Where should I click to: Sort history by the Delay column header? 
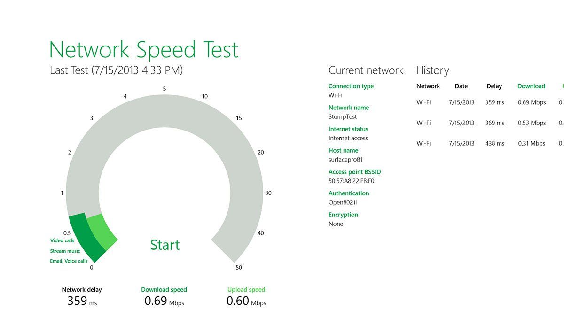[494, 86]
